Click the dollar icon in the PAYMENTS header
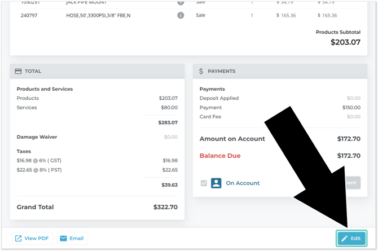The width and height of the screenshot is (378, 251). tap(201, 71)
